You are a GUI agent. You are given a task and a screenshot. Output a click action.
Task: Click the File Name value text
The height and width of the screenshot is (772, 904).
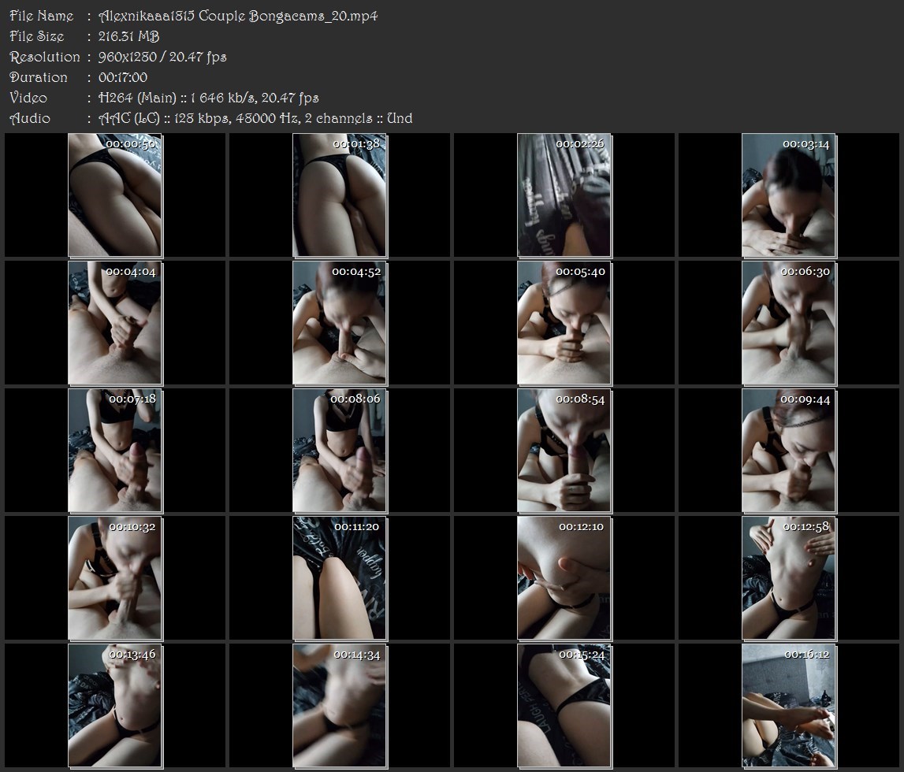pos(238,16)
